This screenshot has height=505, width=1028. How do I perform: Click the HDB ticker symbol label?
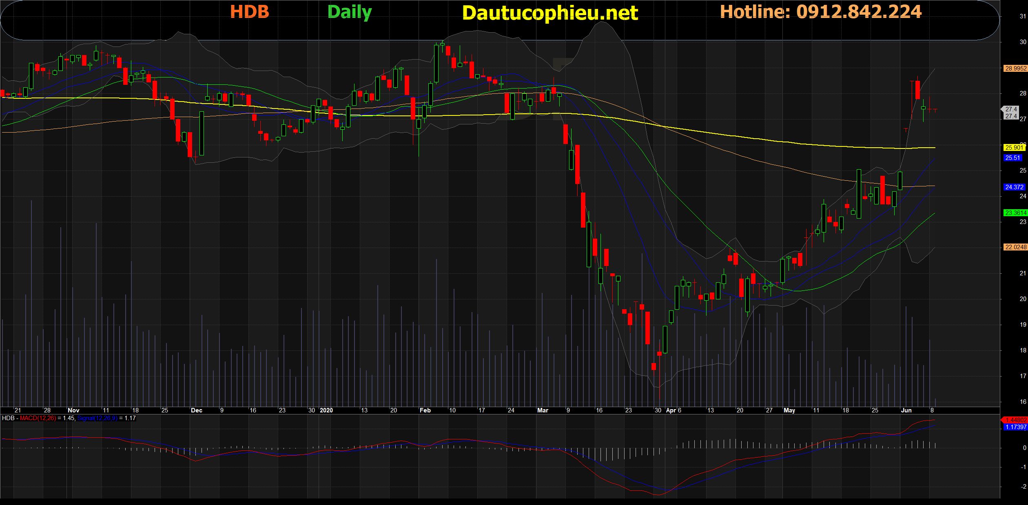tap(250, 11)
